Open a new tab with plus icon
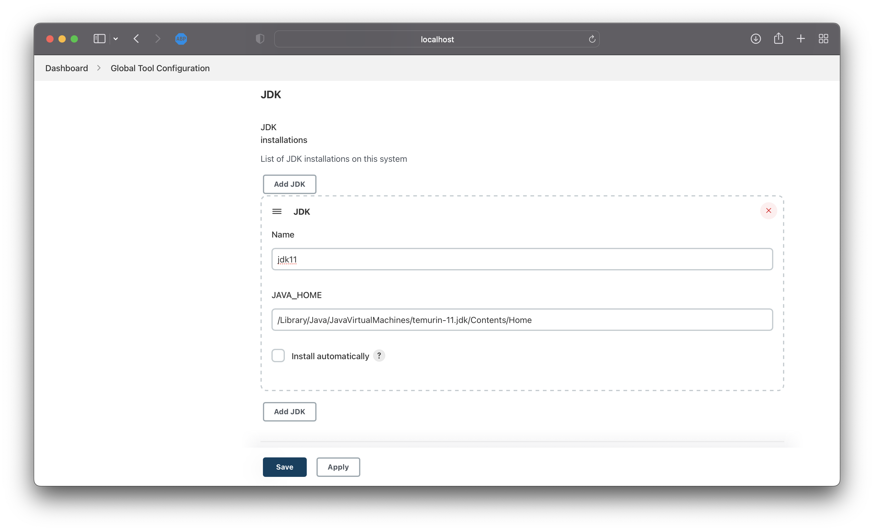The height and width of the screenshot is (531, 874). 801,39
